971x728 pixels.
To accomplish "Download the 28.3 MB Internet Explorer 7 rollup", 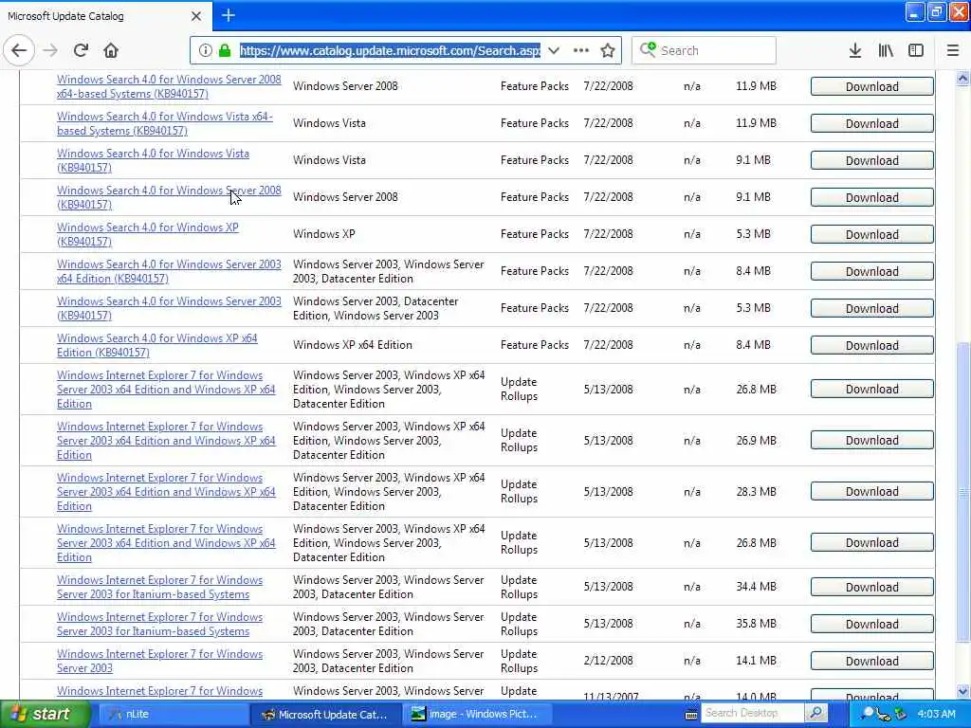I will click(872, 492).
